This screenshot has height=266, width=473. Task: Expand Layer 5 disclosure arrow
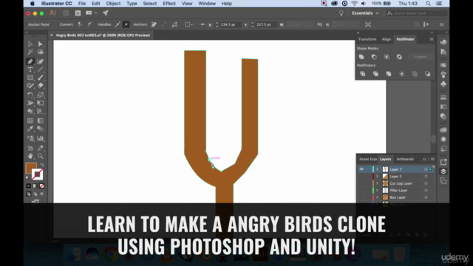point(377,177)
